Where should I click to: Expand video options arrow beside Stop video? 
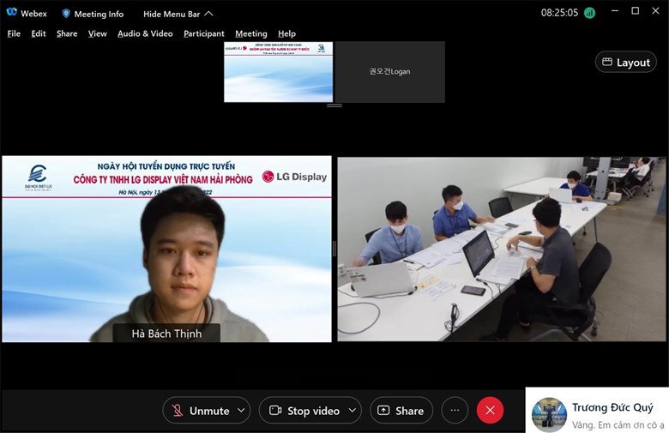coord(352,411)
